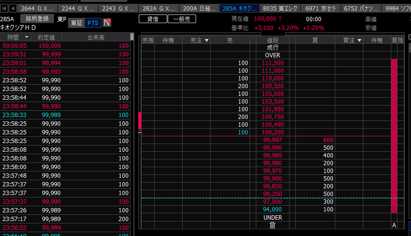Click the 一般売 button
The height and width of the screenshot is (236, 411).
(x=182, y=19)
